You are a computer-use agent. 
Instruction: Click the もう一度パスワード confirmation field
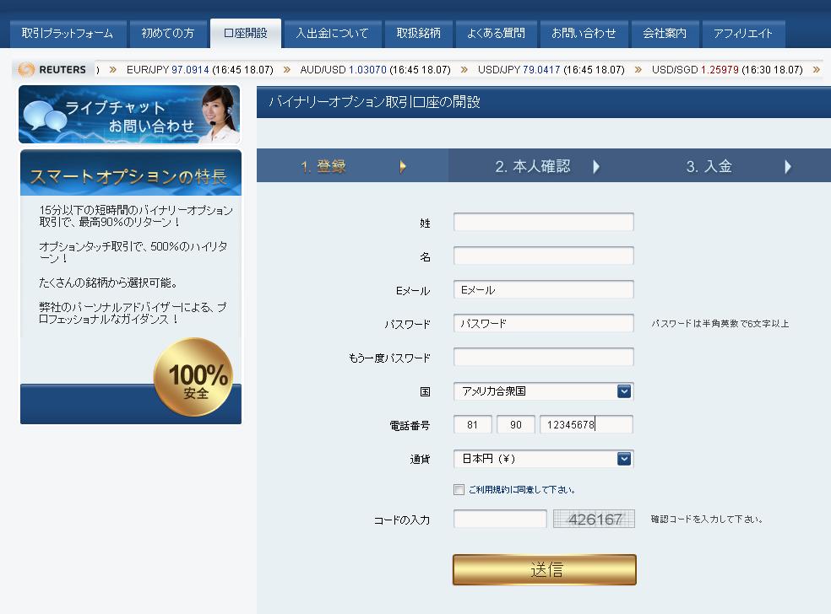tap(543, 358)
